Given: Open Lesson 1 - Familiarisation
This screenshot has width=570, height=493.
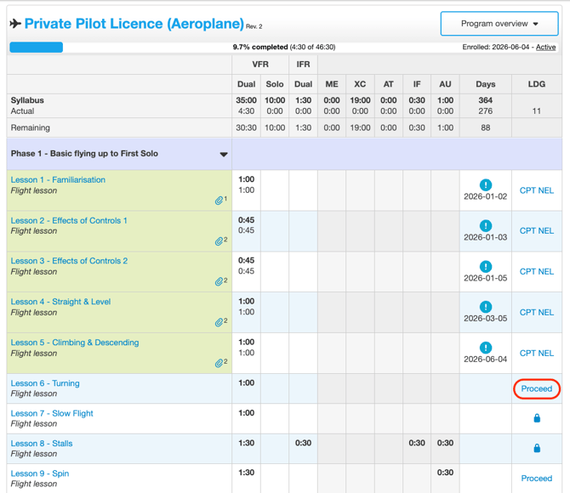Looking at the screenshot, I should tap(58, 180).
